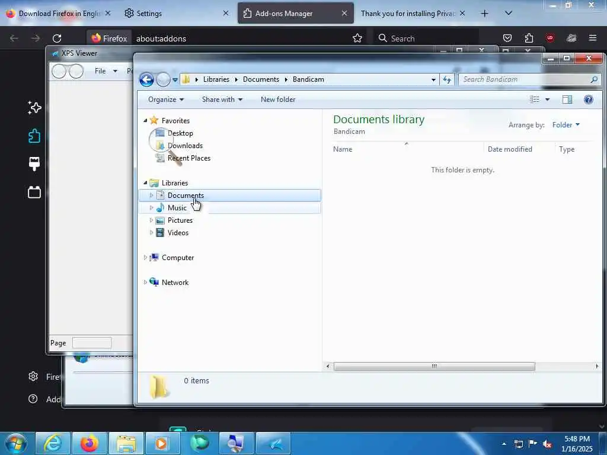Select Downloads under Favorites
The height and width of the screenshot is (455, 607).
click(185, 146)
